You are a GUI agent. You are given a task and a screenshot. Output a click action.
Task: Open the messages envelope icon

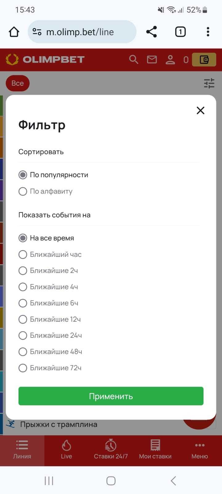(152, 59)
